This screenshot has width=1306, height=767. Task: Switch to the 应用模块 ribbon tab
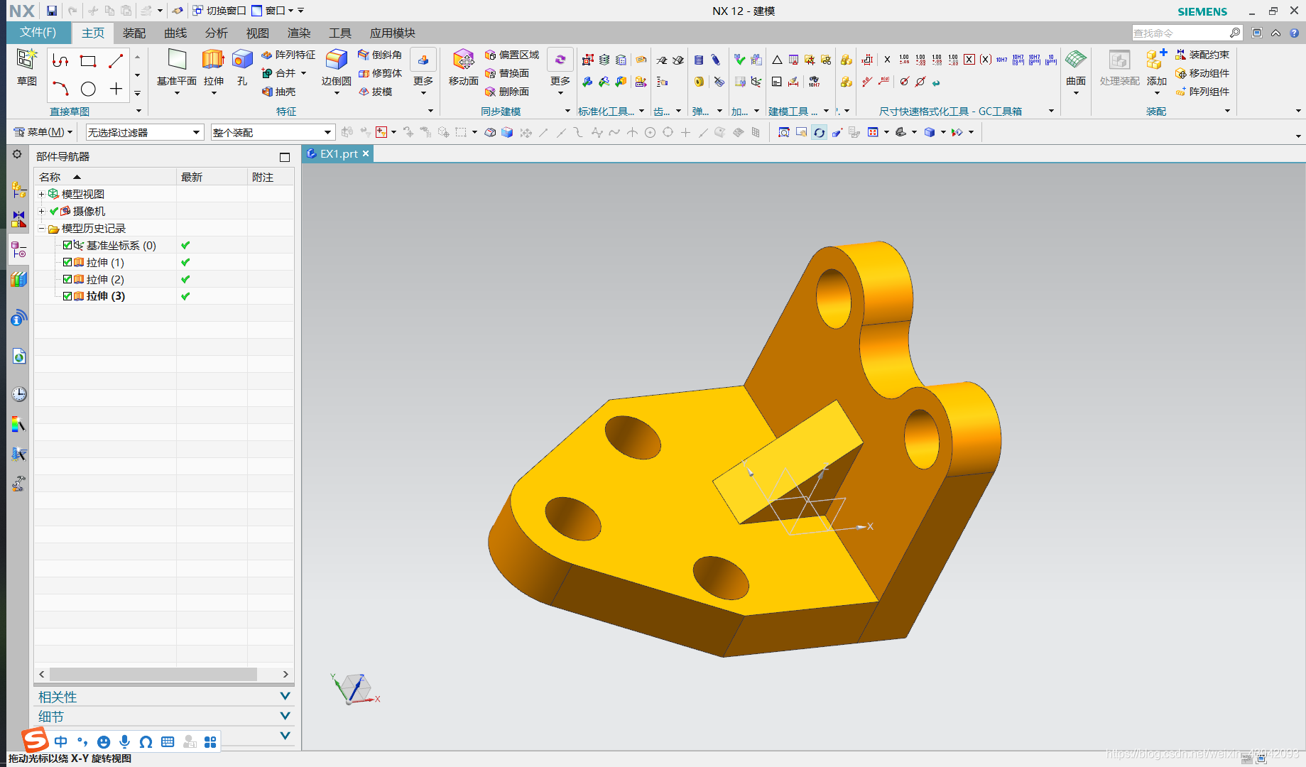(x=393, y=33)
